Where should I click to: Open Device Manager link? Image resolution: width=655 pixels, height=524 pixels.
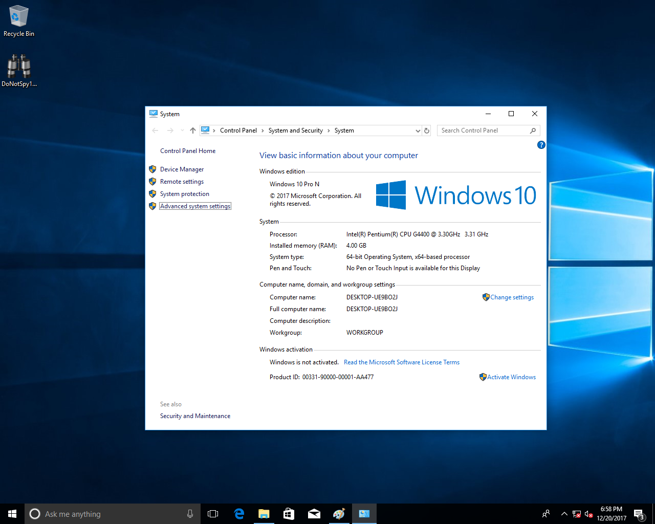(x=182, y=169)
